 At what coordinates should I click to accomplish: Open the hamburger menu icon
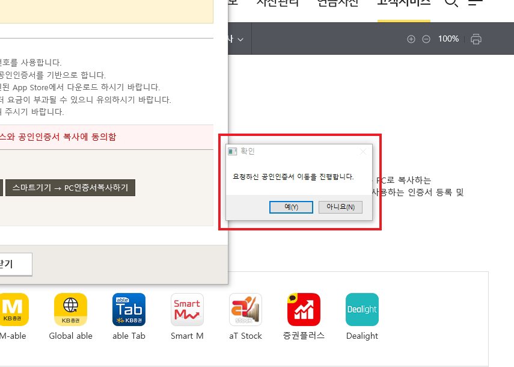pyautogui.click(x=476, y=2)
